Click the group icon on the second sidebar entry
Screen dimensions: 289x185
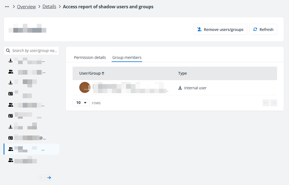tap(11, 72)
